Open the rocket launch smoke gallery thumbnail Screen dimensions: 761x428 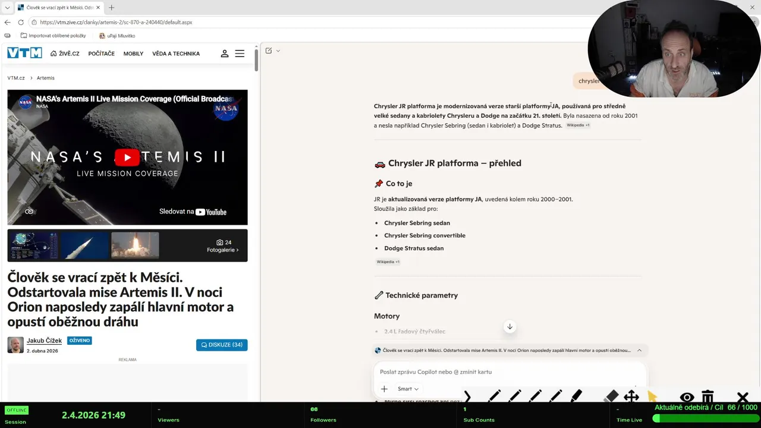135,245
